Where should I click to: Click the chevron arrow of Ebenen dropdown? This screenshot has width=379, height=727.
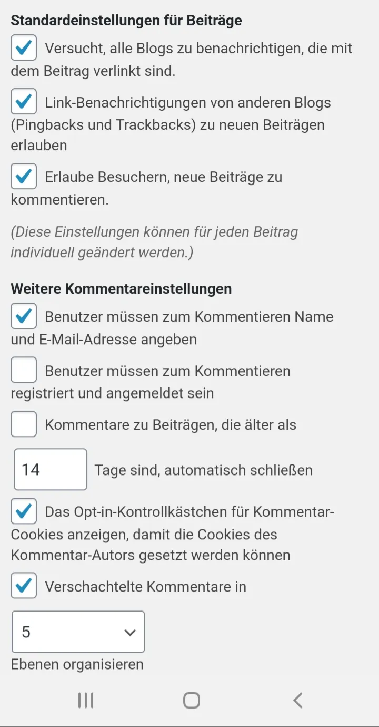(x=129, y=632)
